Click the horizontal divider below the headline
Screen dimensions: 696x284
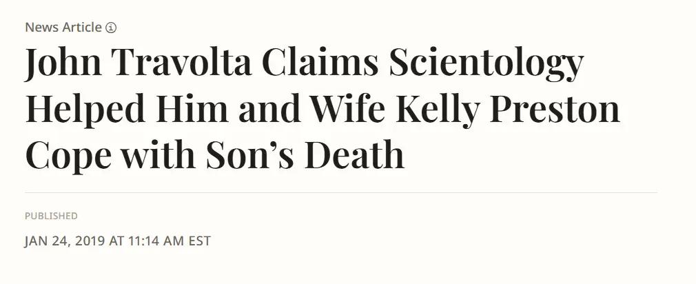pos(341,192)
